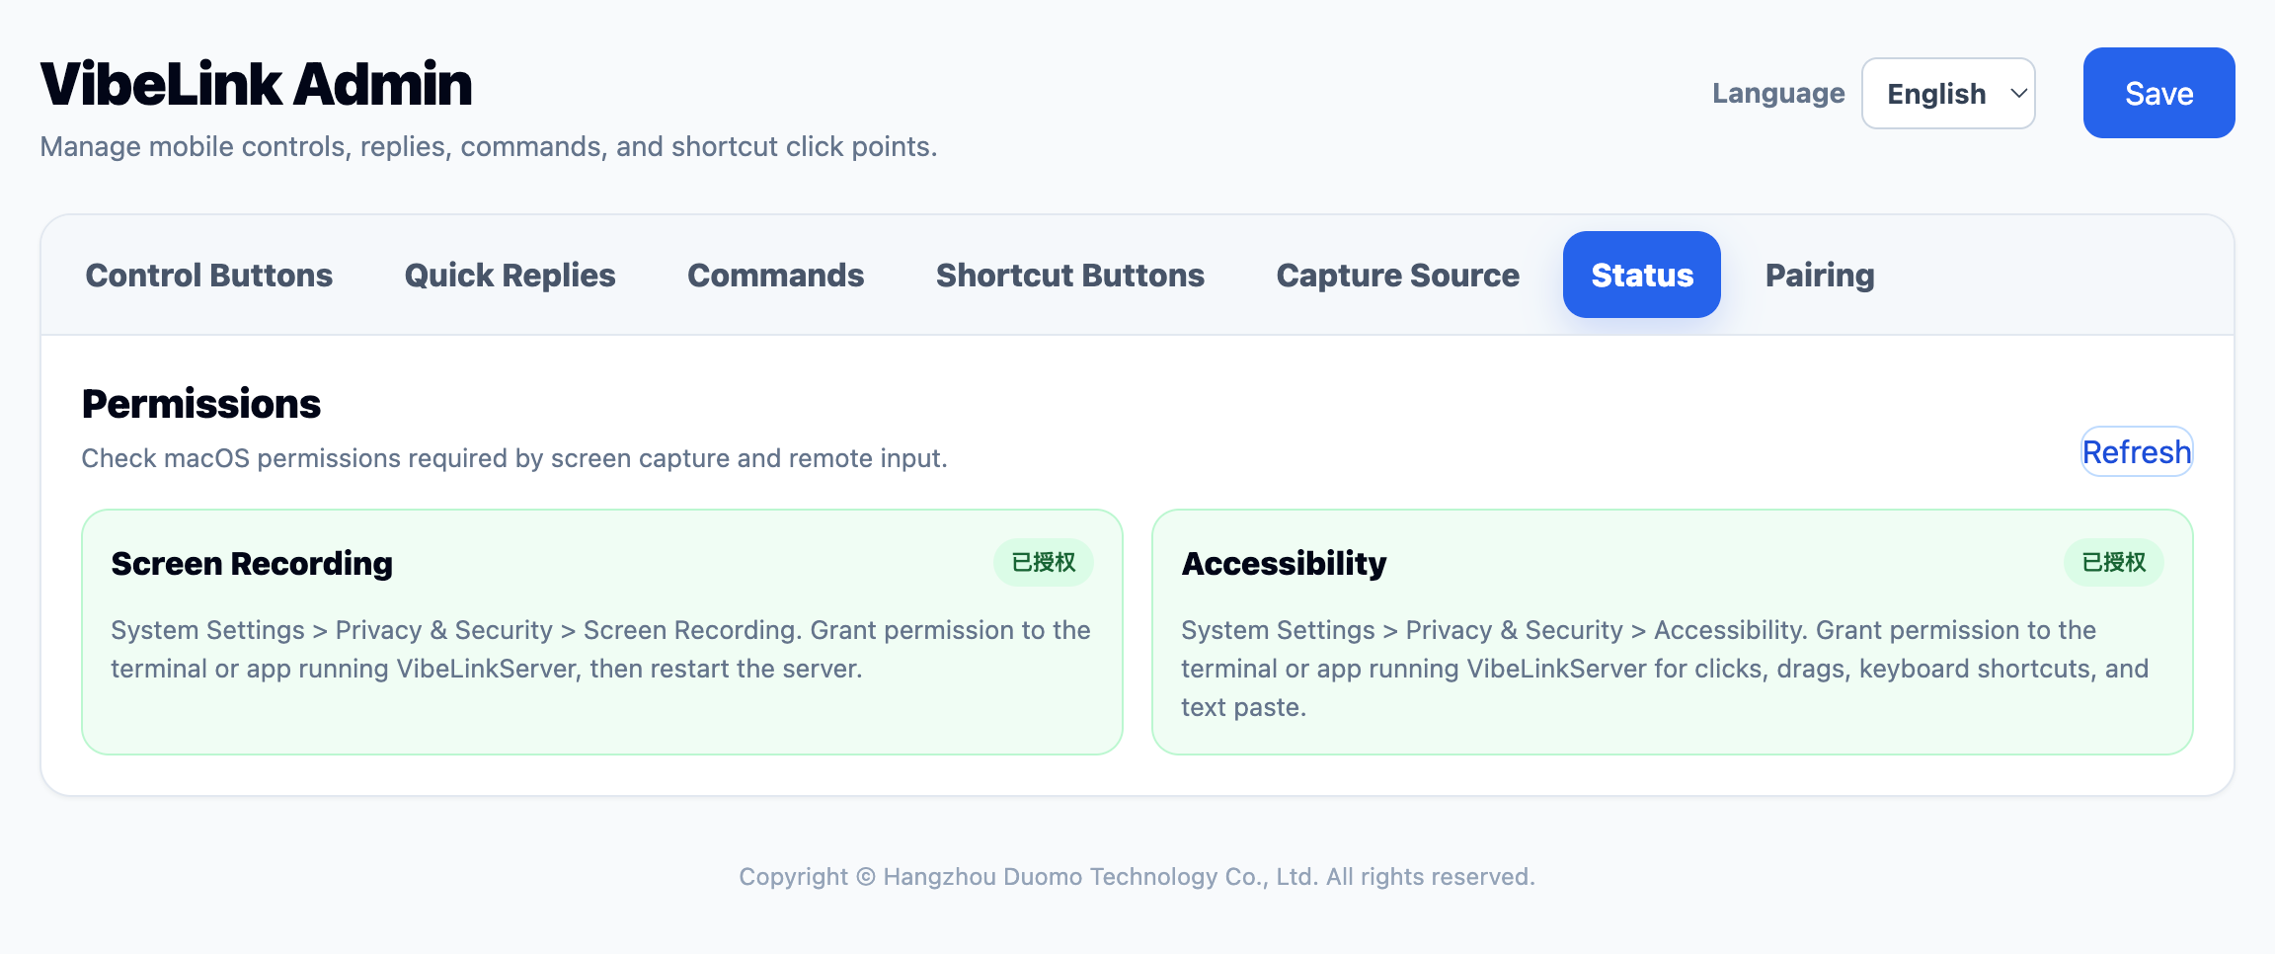Click the Permissions section heading

(201, 404)
